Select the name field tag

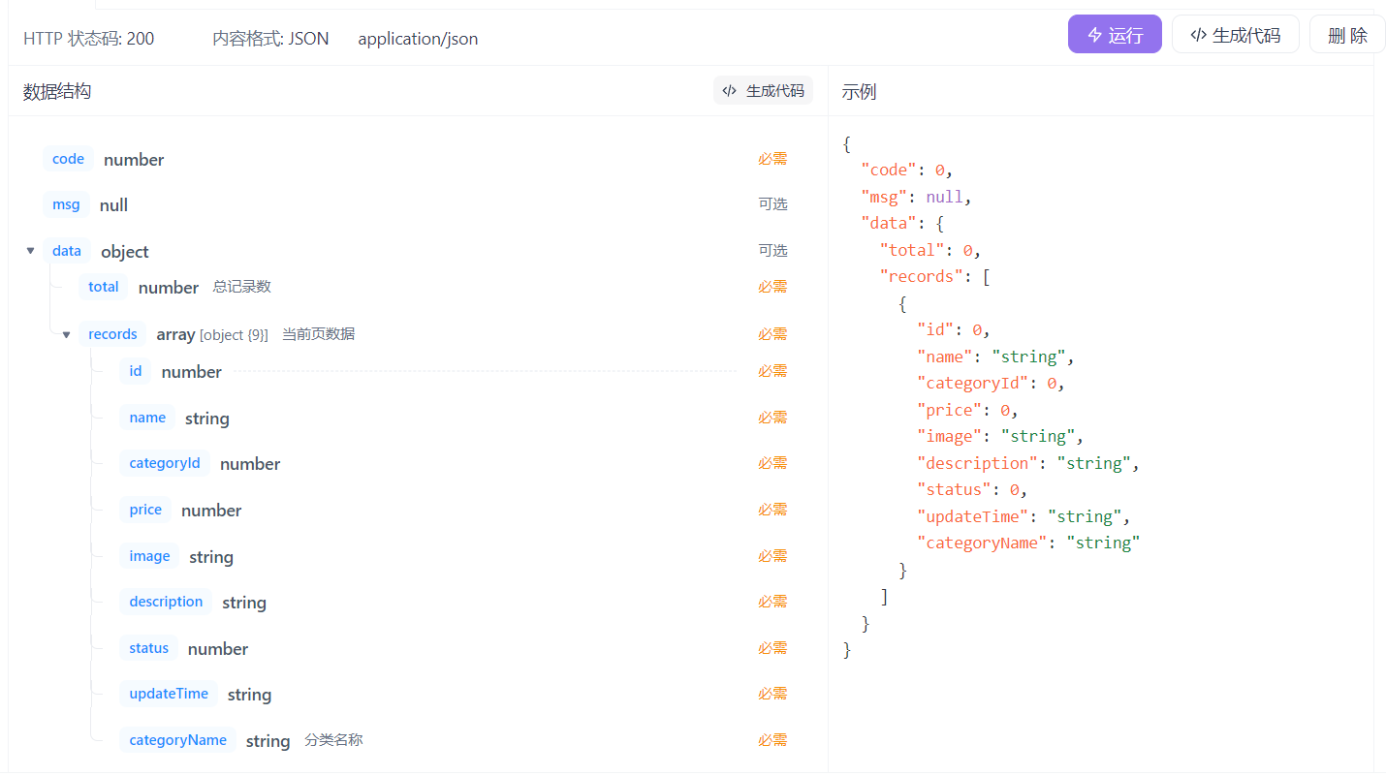pos(147,418)
